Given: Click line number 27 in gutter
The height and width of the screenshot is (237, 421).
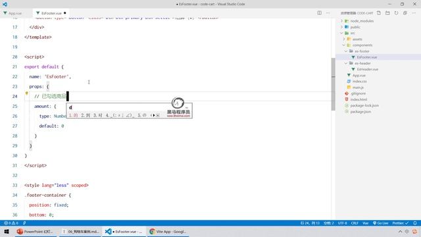Looking at the screenshot, I should (x=14, y=126).
